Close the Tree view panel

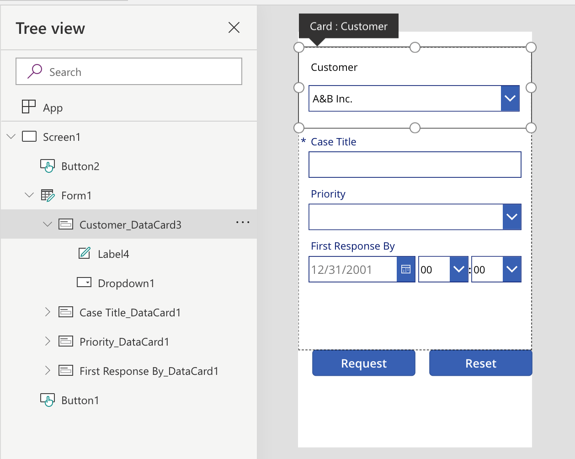234,27
